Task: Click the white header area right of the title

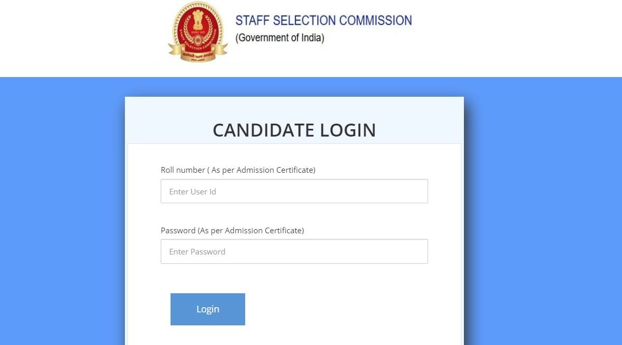Action: click(x=518, y=36)
